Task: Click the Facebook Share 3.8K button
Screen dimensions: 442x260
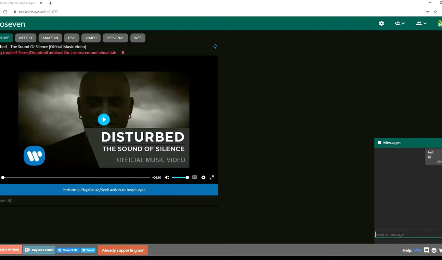Action: click(68, 250)
